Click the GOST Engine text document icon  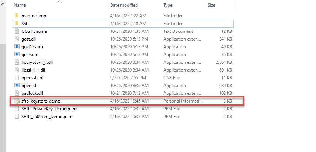coord(17,31)
